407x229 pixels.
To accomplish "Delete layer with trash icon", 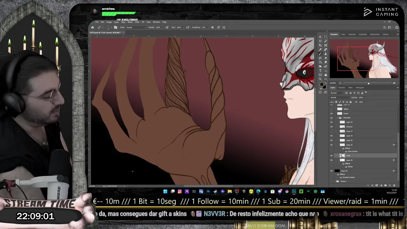I will point(394,185).
